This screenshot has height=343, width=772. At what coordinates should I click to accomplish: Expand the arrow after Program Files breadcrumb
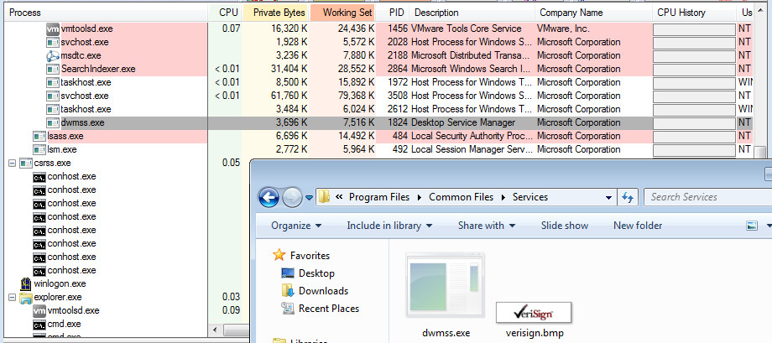click(419, 197)
